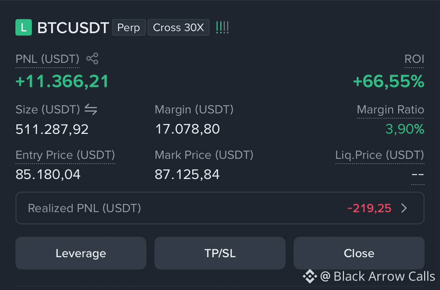Viewport: 440px width, 290px height.
Task: Tap the Margin Ratio label
Action: click(x=390, y=110)
